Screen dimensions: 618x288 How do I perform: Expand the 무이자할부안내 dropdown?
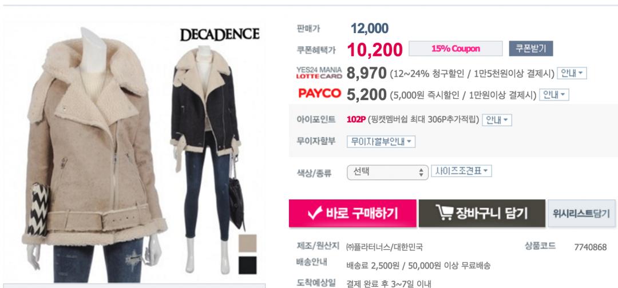[x=381, y=142]
